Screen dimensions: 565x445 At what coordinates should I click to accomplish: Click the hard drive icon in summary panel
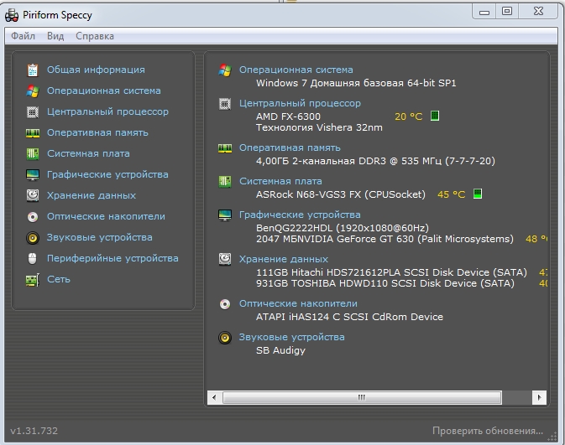[x=225, y=259]
